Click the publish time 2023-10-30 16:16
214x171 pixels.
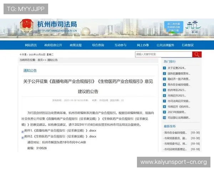[x=73, y=100]
